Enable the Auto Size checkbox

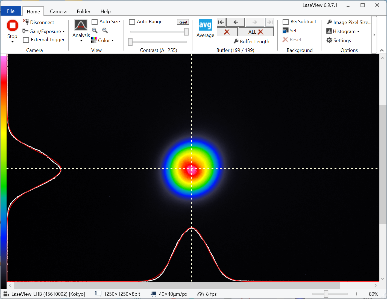(95, 22)
